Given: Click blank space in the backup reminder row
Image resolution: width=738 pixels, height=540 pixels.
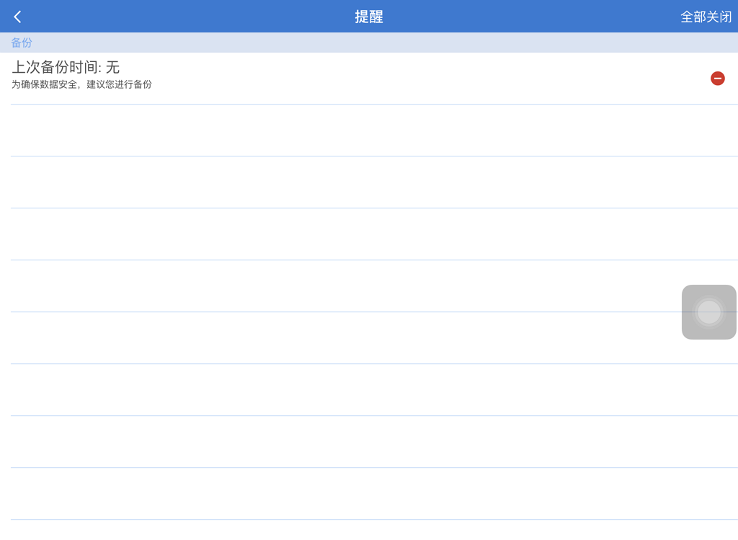Looking at the screenshot, I should tap(432, 78).
